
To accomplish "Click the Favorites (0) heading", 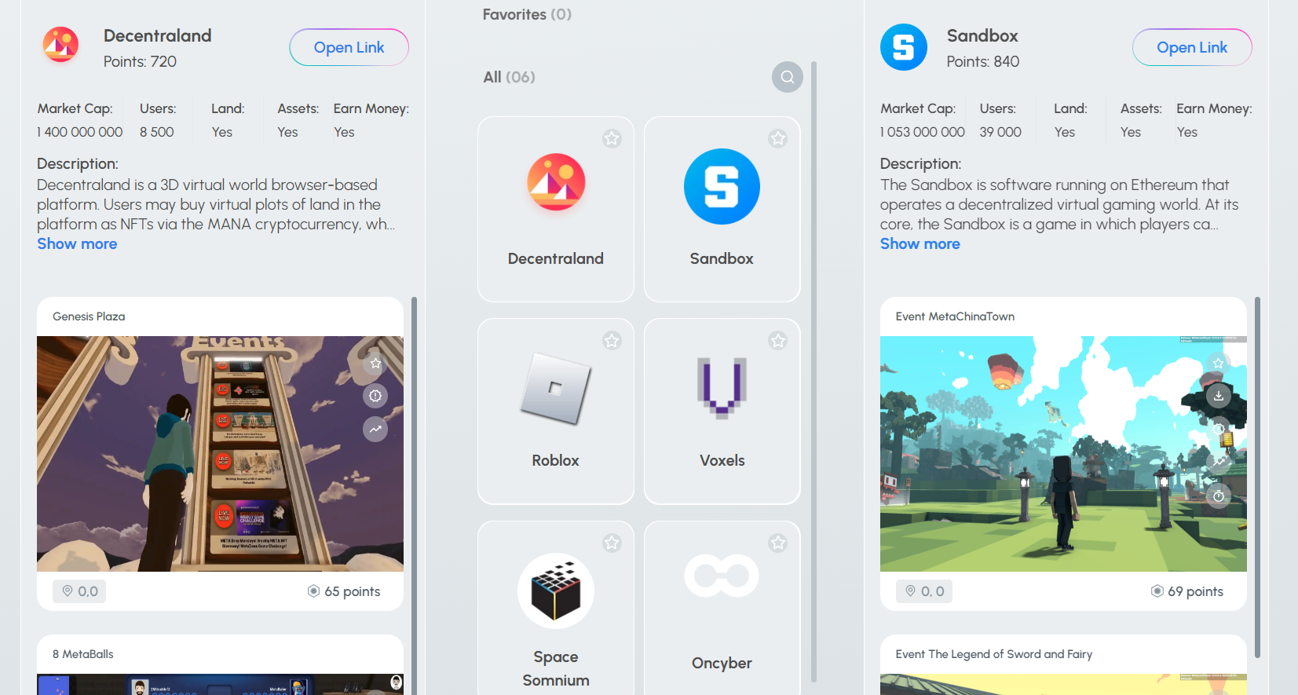I will (527, 14).
